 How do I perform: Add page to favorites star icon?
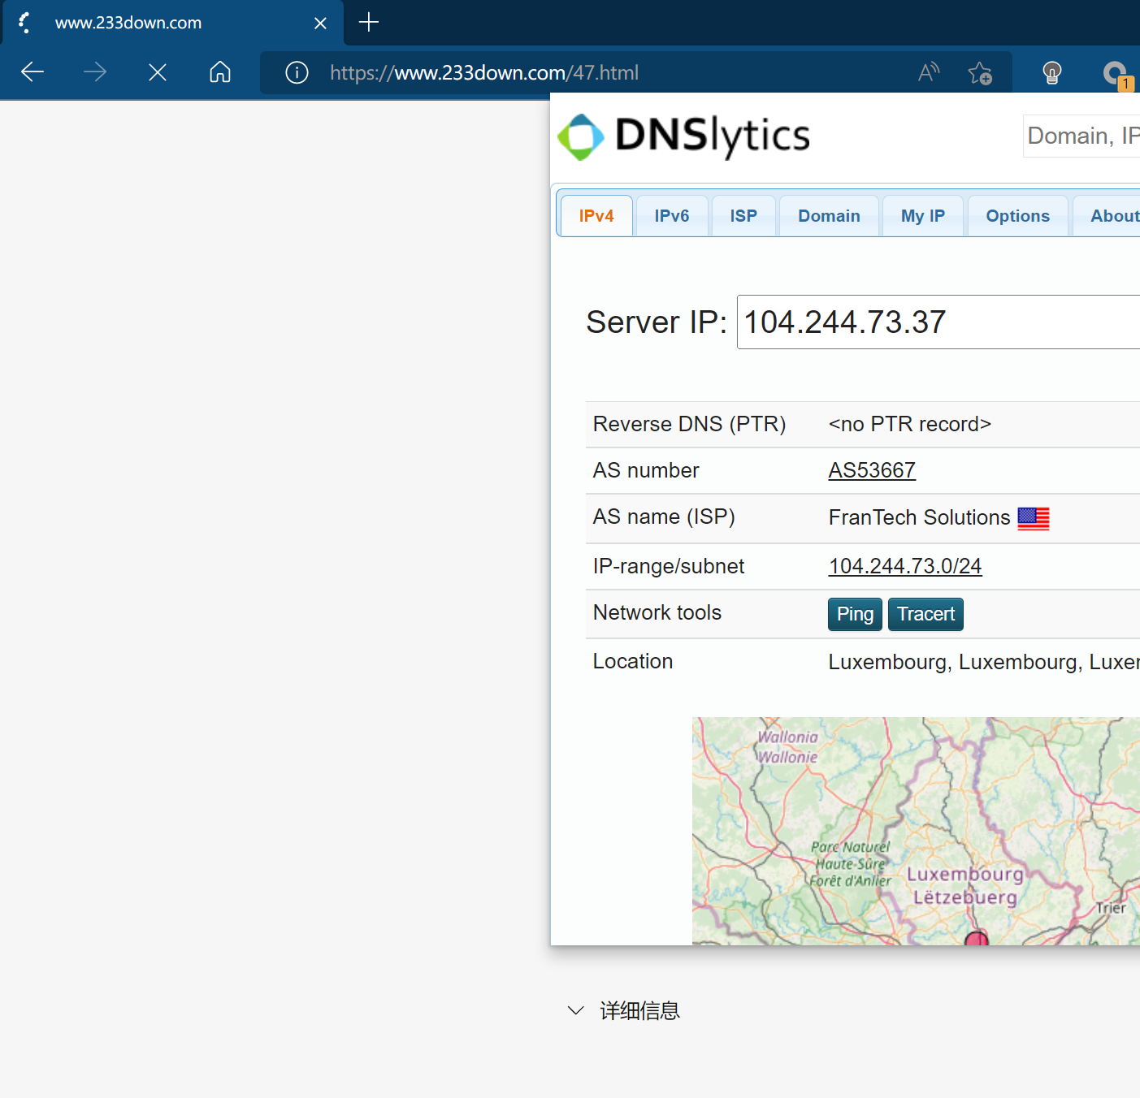tap(980, 73)
